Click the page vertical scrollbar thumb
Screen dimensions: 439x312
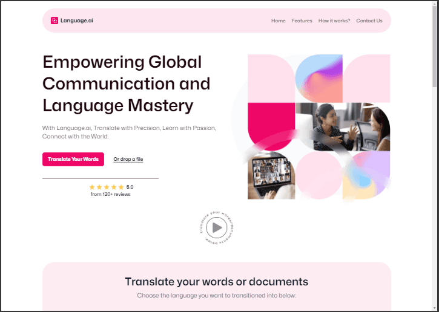click(x=434, y=46)
